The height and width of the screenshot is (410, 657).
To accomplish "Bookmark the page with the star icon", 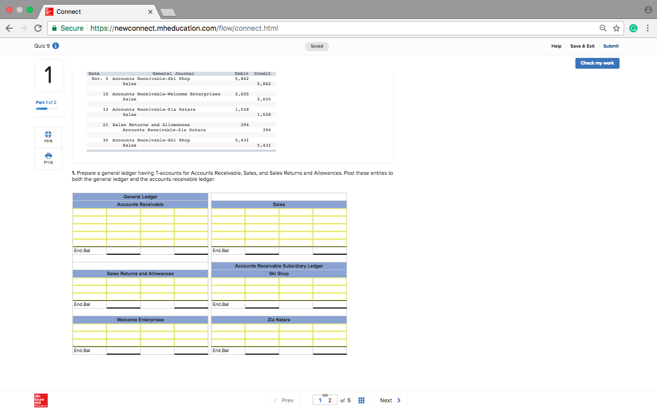I will (x=616, y=28).
